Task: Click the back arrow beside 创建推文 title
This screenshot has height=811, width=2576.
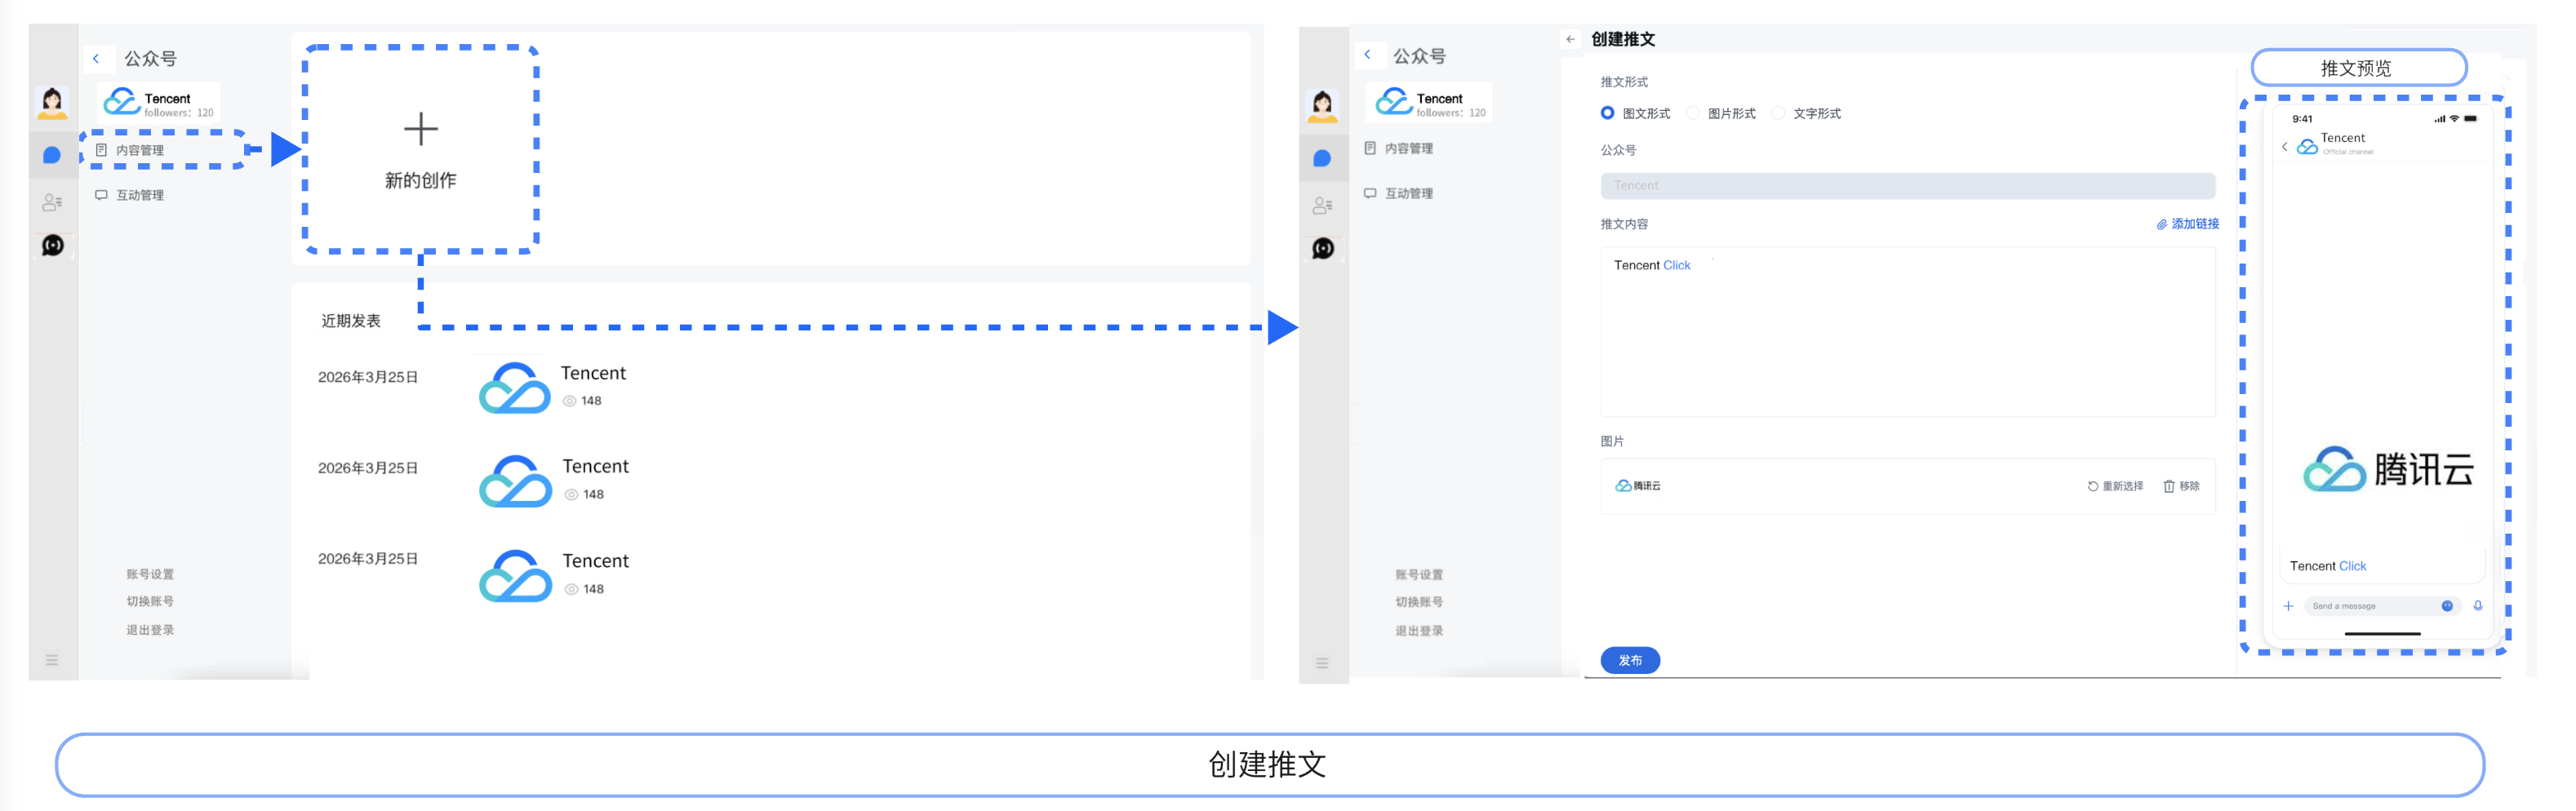Action: tap(1570, 39)
